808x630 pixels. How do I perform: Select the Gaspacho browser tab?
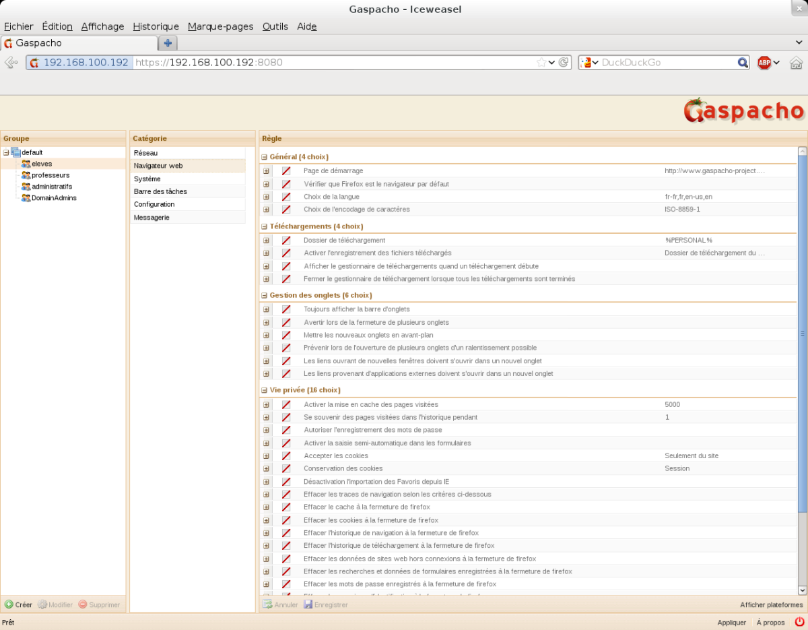(x=79, y=43)
